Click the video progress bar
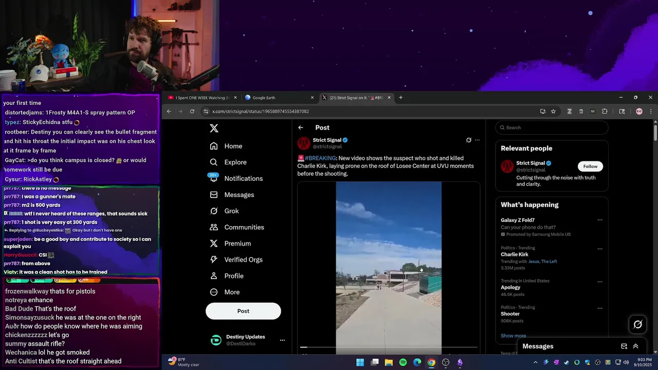658x370 pixels. 389,347
